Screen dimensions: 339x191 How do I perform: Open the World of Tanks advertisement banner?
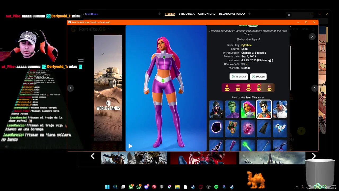click(x=108, y=88)
